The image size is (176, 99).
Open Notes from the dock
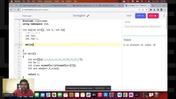pos(82,95)
